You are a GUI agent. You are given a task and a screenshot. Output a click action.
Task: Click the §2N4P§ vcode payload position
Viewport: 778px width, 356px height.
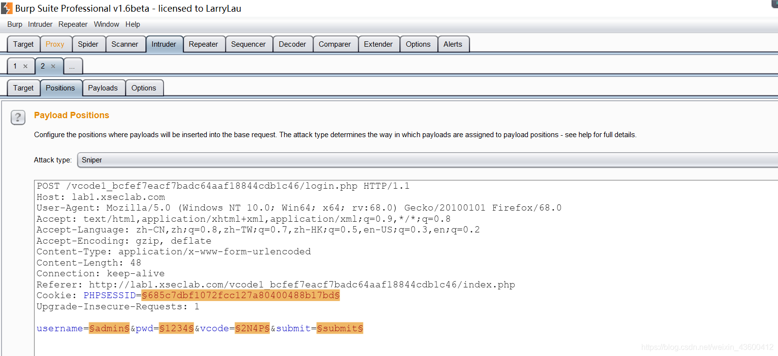coord(252,328)
